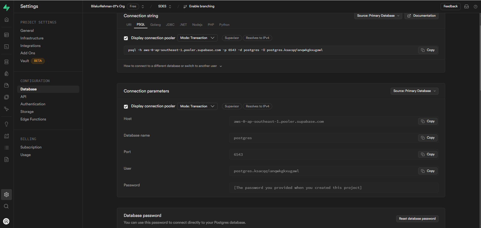Image resolution: width=481 pixels, height=228 pixels.
Task: Open the Logs icon in the sidebar
Action: (x=6, y=147)
